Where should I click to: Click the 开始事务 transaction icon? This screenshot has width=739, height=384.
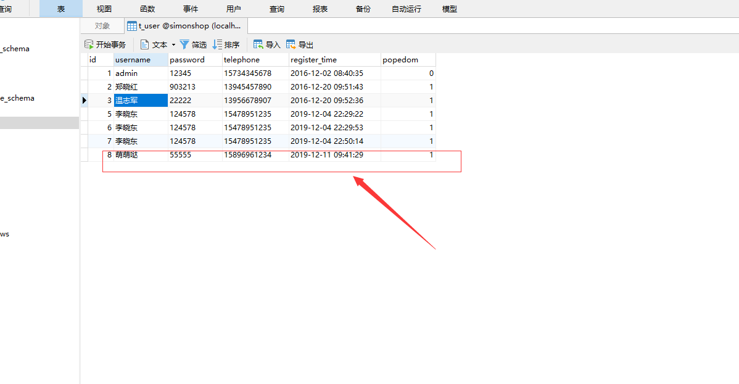[89, 44]
